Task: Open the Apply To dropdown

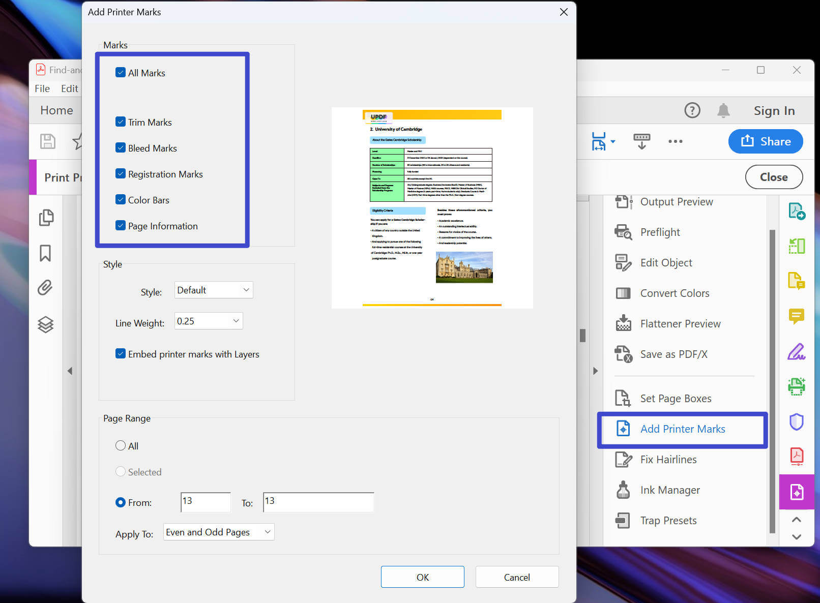Action: tap(218, 532)
